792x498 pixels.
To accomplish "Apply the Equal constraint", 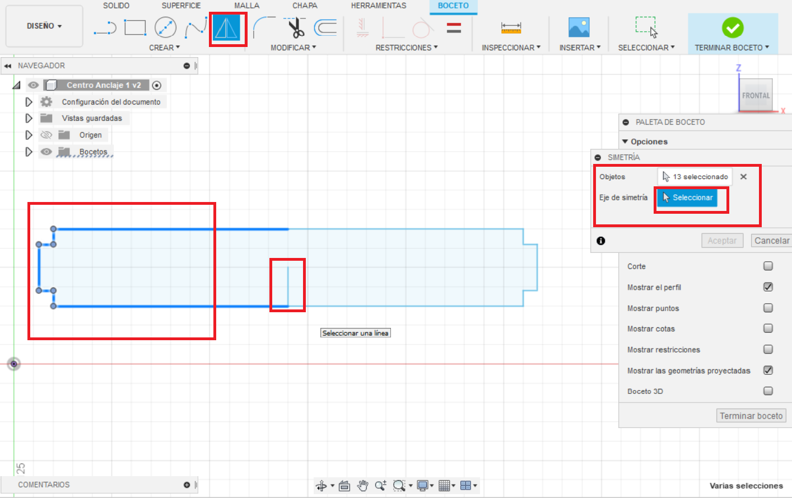I will 454,27.
